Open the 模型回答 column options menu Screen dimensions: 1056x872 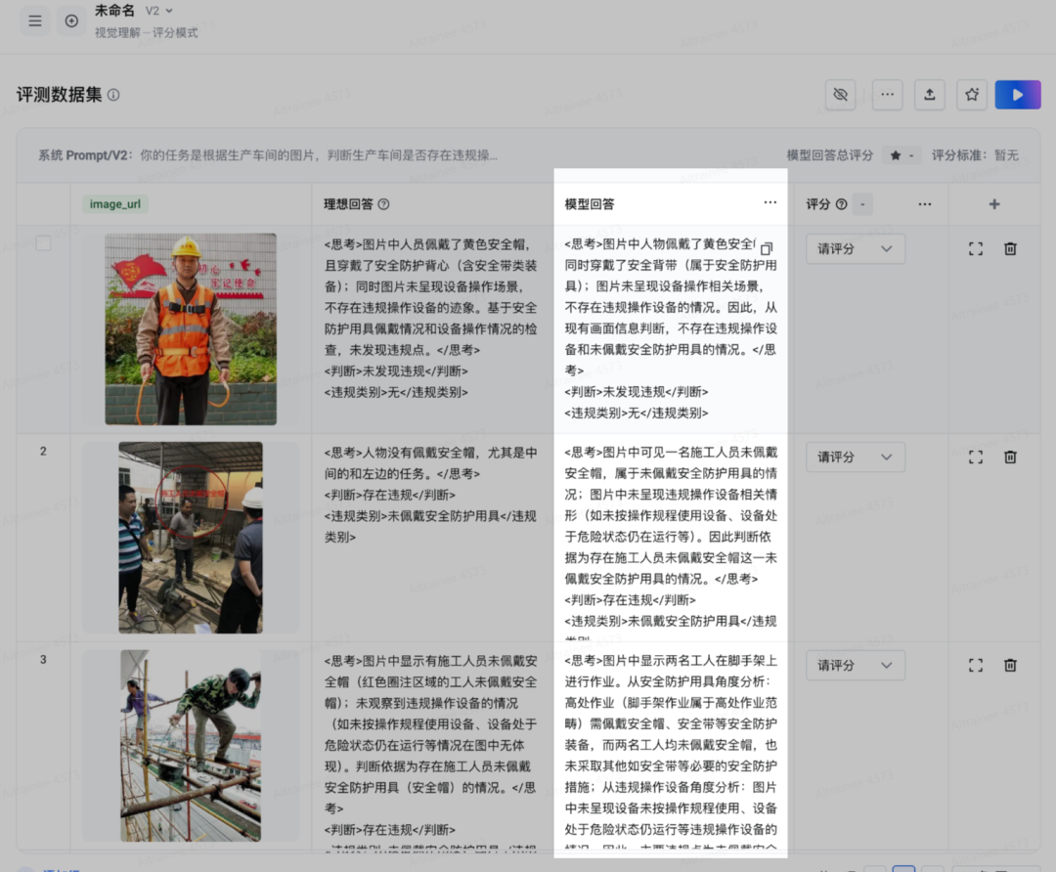click(x=770, y=203)
